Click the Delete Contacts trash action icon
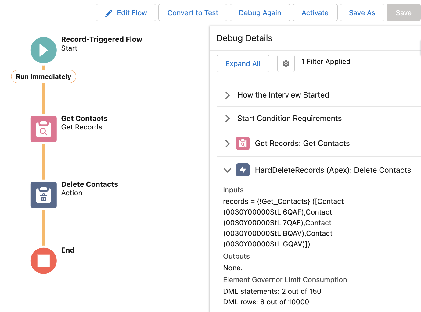Viewport: 421px width, 312px height. (x=43, y=195)
